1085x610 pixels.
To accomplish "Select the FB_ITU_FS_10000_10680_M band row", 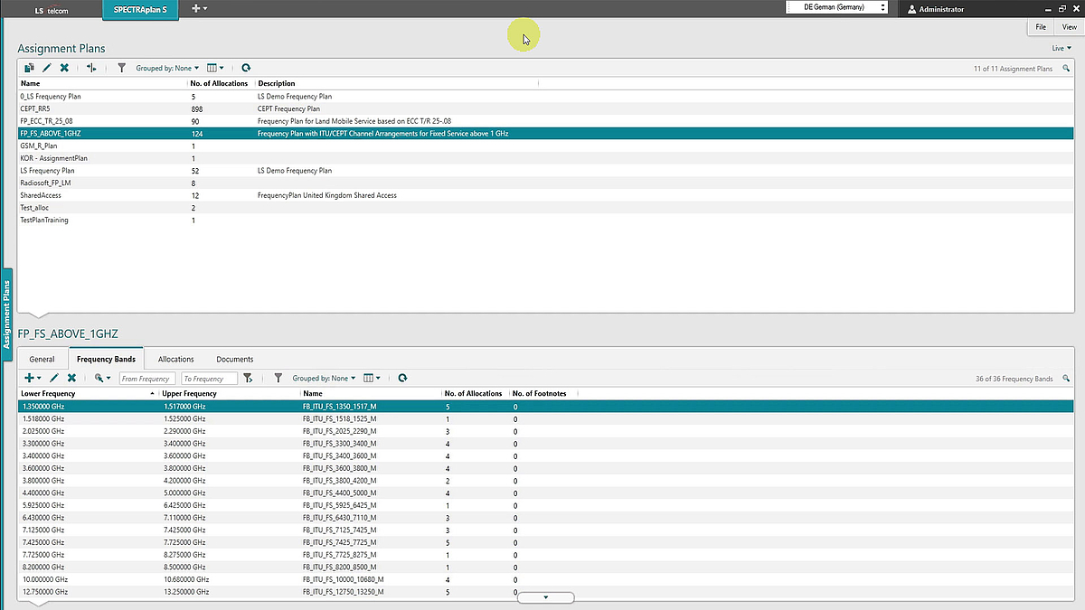I will coord(545,579).
